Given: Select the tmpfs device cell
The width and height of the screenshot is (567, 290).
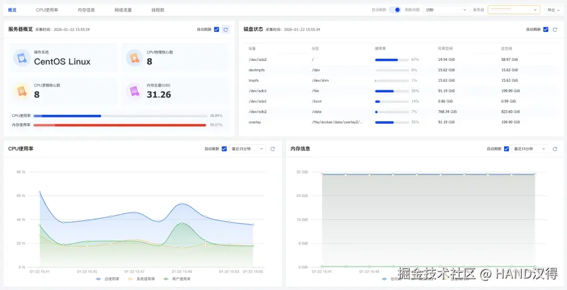Looking at the screenshot, I should tap(253, 81).
